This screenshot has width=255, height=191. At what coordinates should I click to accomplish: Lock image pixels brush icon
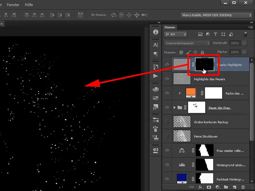click(188, 52)
